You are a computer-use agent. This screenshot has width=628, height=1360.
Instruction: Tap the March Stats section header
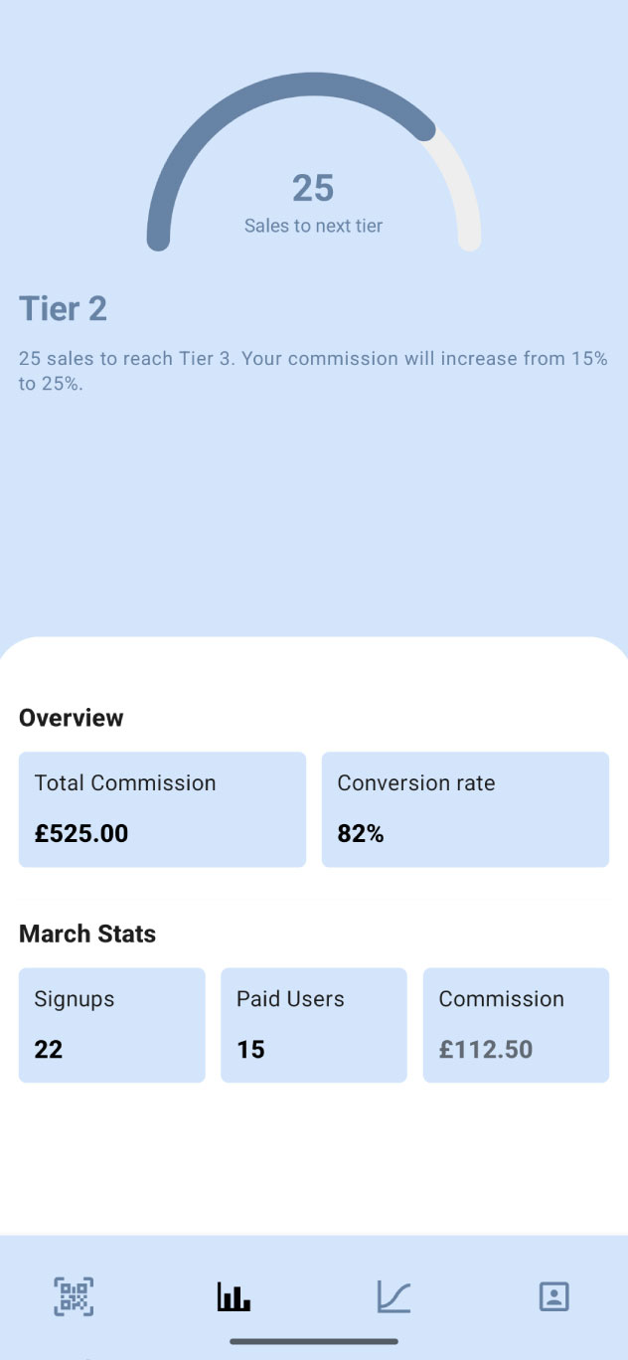point(87,934)
